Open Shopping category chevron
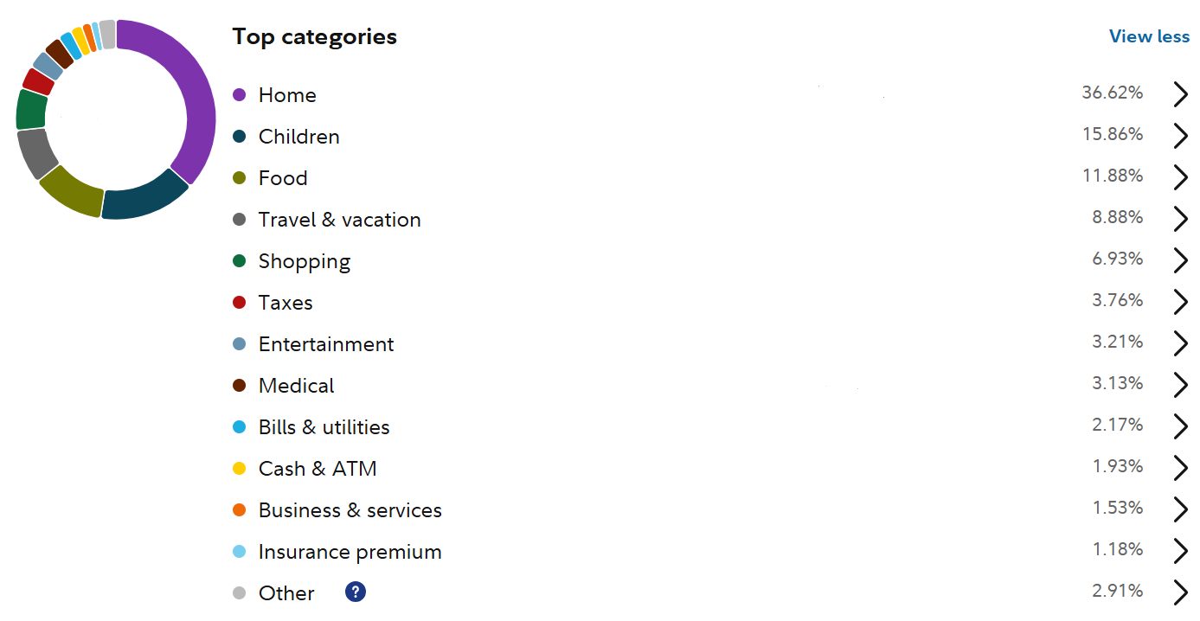Screen dimensions: 1200x621 coord(1181,260)
